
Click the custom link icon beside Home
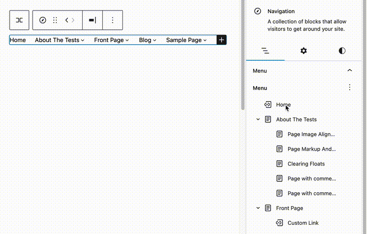(x=268, y=104)
